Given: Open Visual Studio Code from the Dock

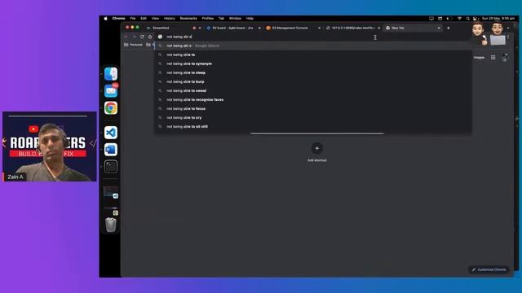Looking at the screenshot, I should coord(111,133).
